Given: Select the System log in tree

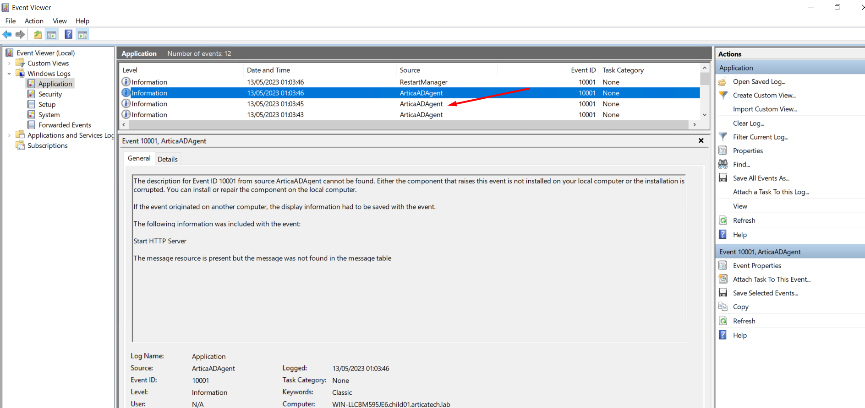Looking at the screenshot, I should 49,115.
